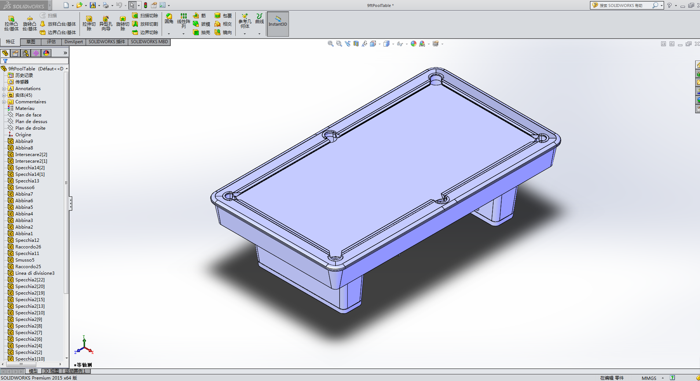Activate the 旋转切除 revolved cut tool
700x381 pixels.
point(122,23)
